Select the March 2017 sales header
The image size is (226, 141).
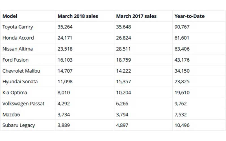pyautogui.click(x=136, y=16)
